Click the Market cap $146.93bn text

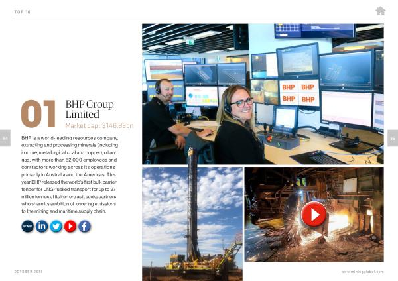[x=99, y=125]
